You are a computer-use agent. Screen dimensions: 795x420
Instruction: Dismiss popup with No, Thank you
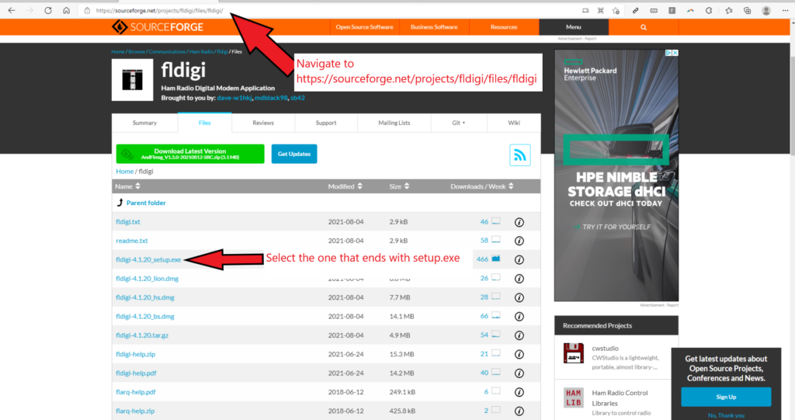coord(726,415)
